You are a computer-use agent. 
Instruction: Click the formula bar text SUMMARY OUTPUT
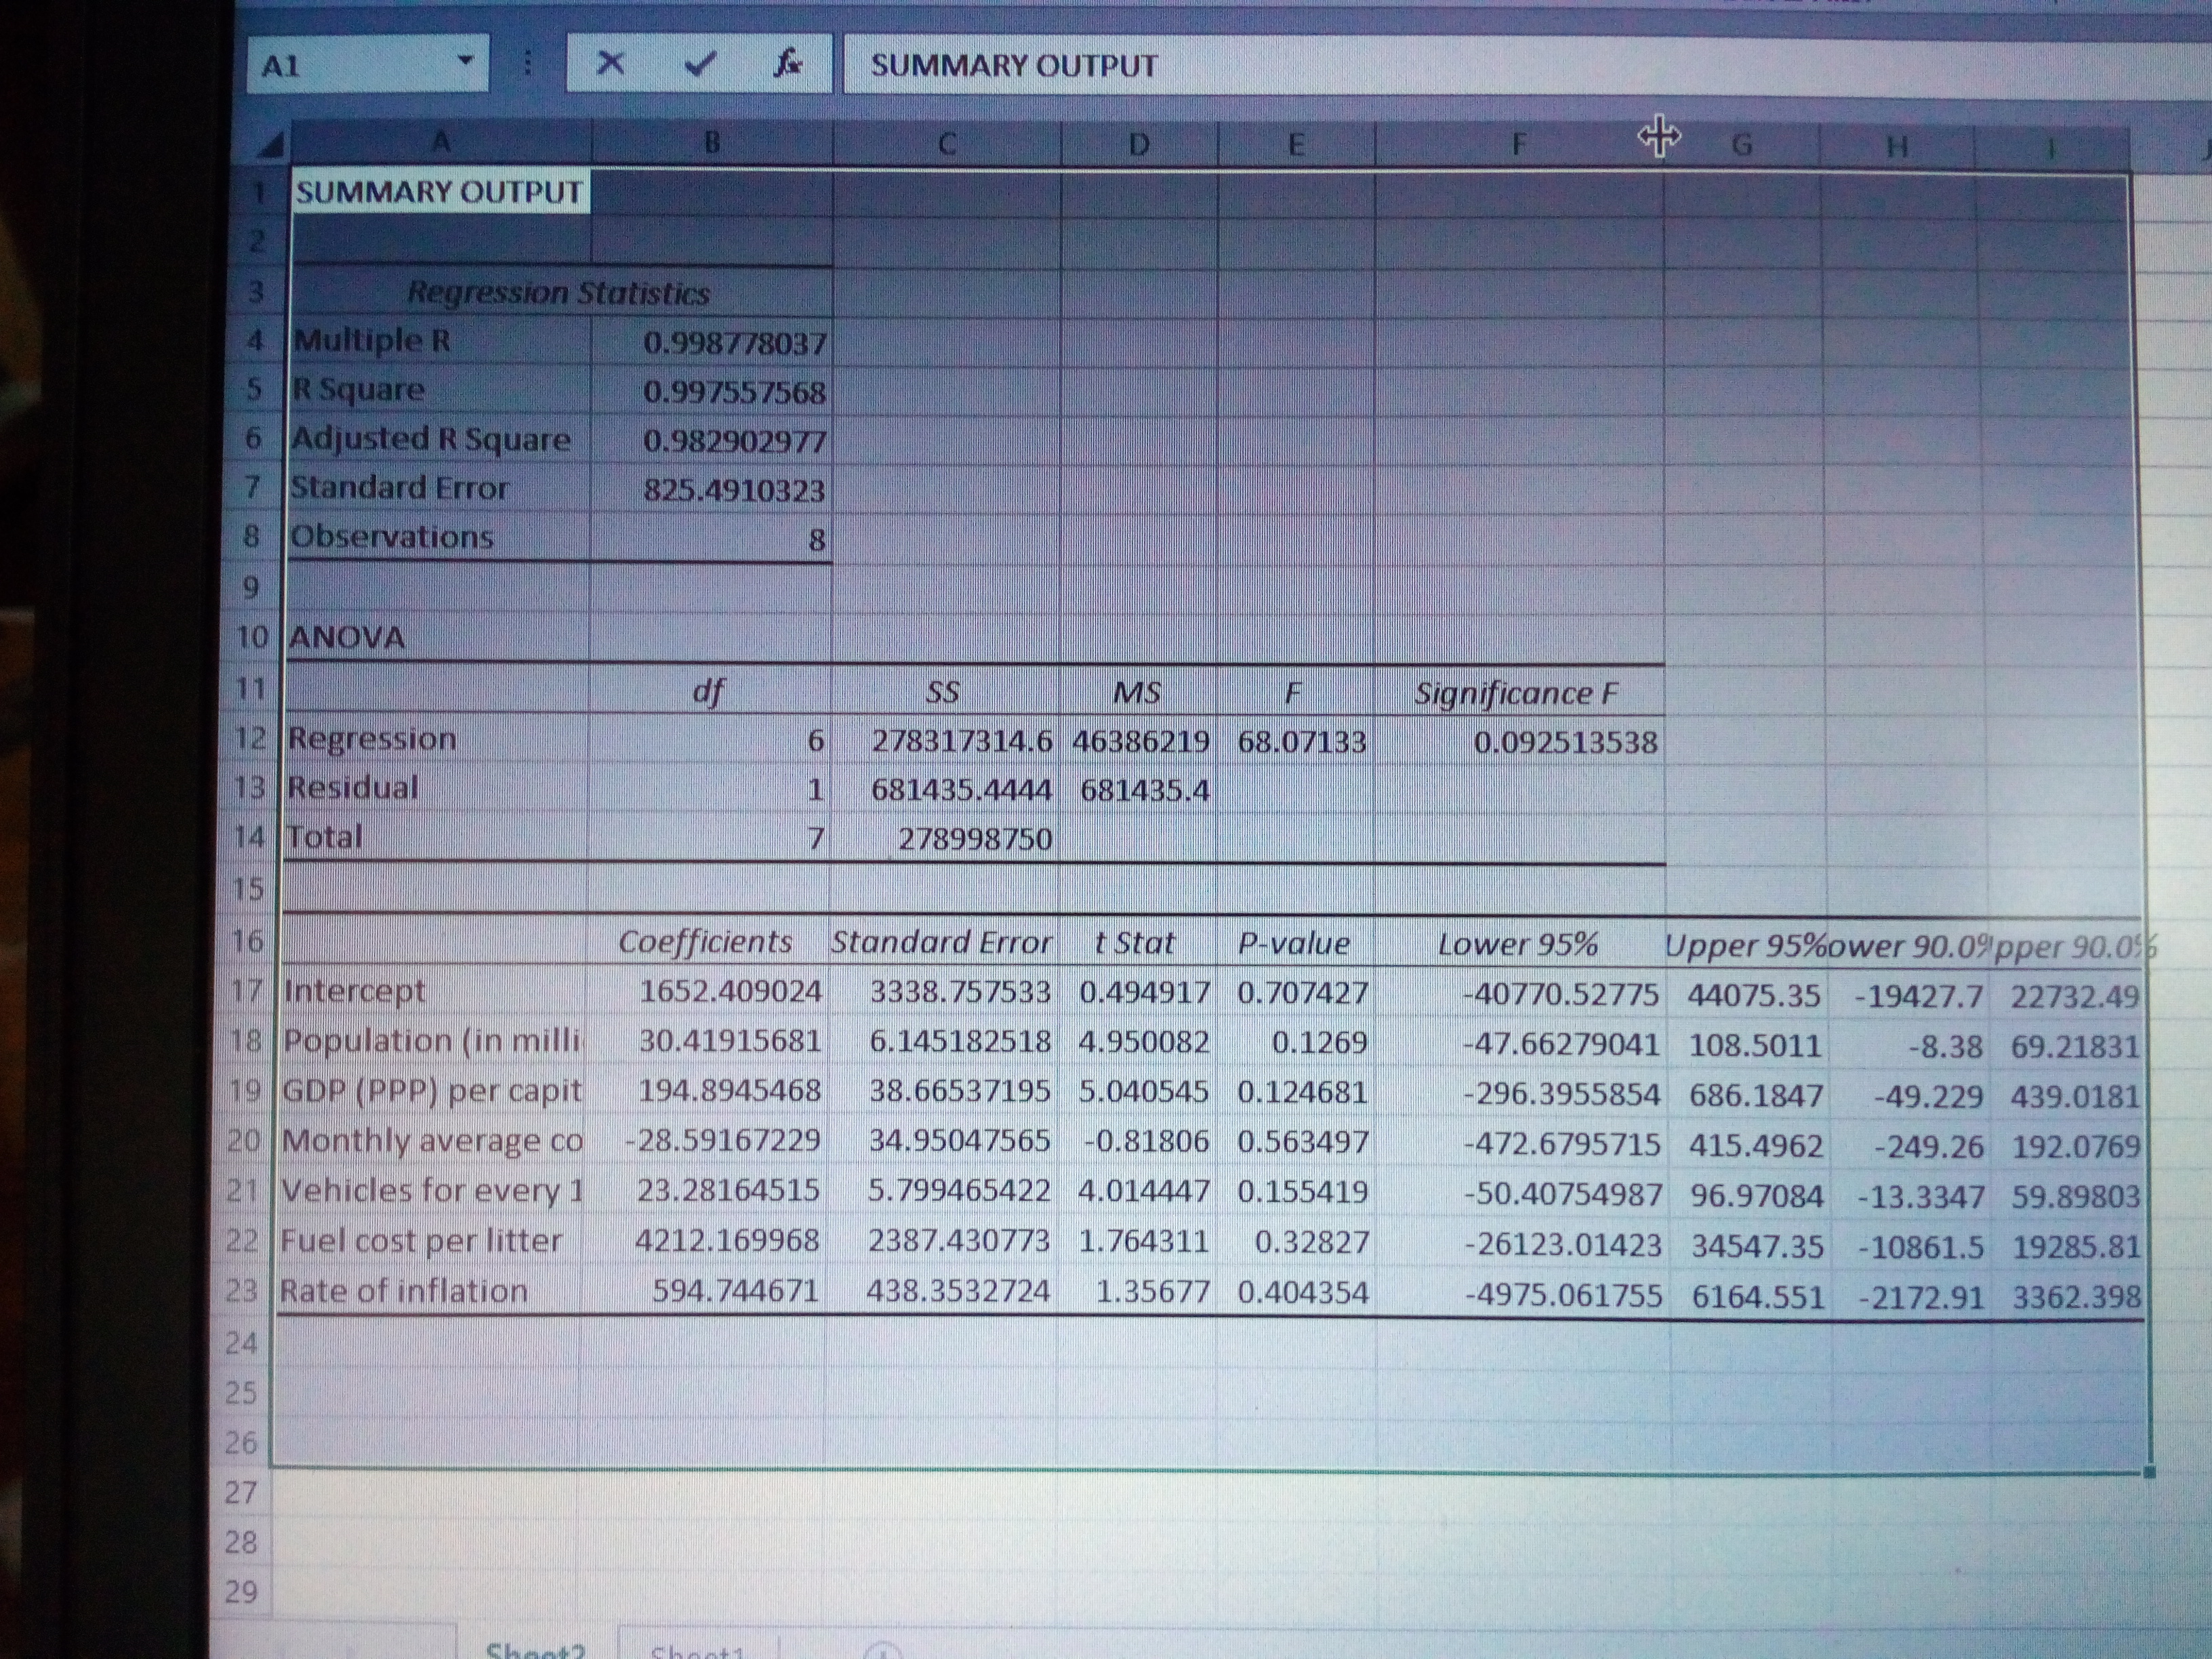pyautogui.click(x=1013, y=65)
